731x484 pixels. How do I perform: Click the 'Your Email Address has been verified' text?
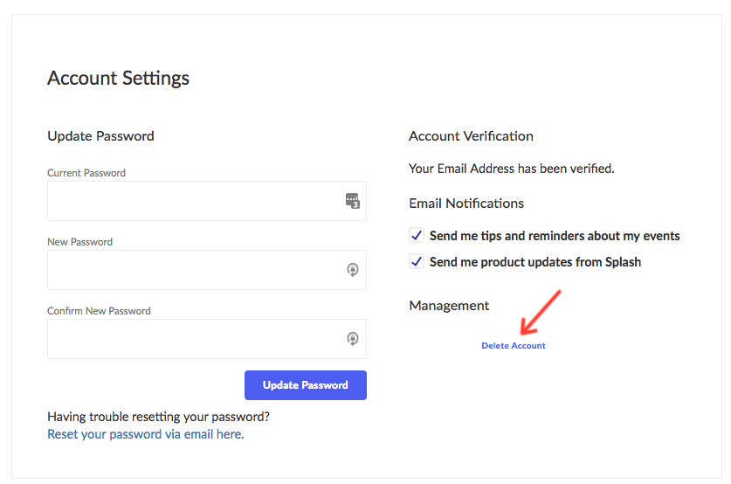point(512,169)
